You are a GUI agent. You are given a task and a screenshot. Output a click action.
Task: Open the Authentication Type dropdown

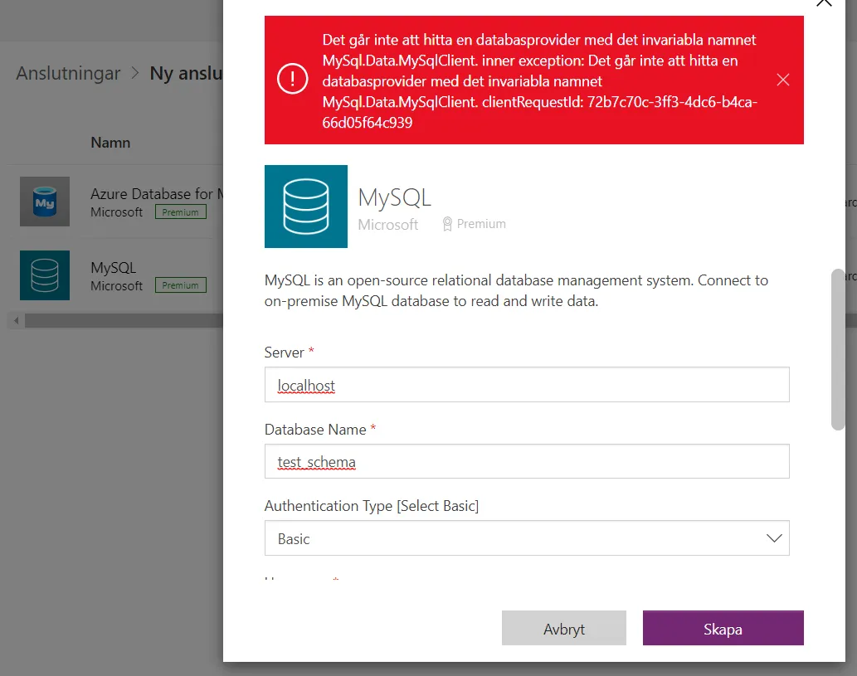[527, 538]
